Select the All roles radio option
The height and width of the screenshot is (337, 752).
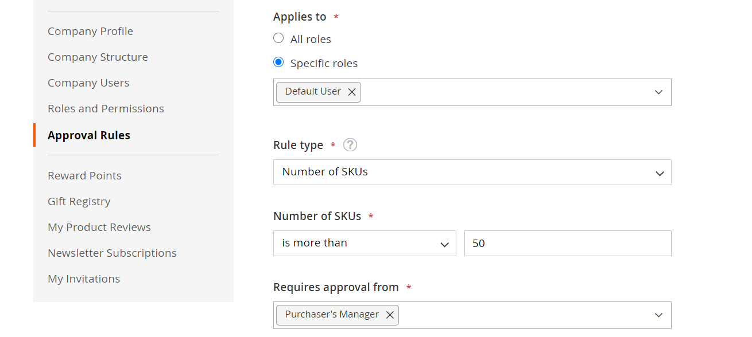(278, 38)
